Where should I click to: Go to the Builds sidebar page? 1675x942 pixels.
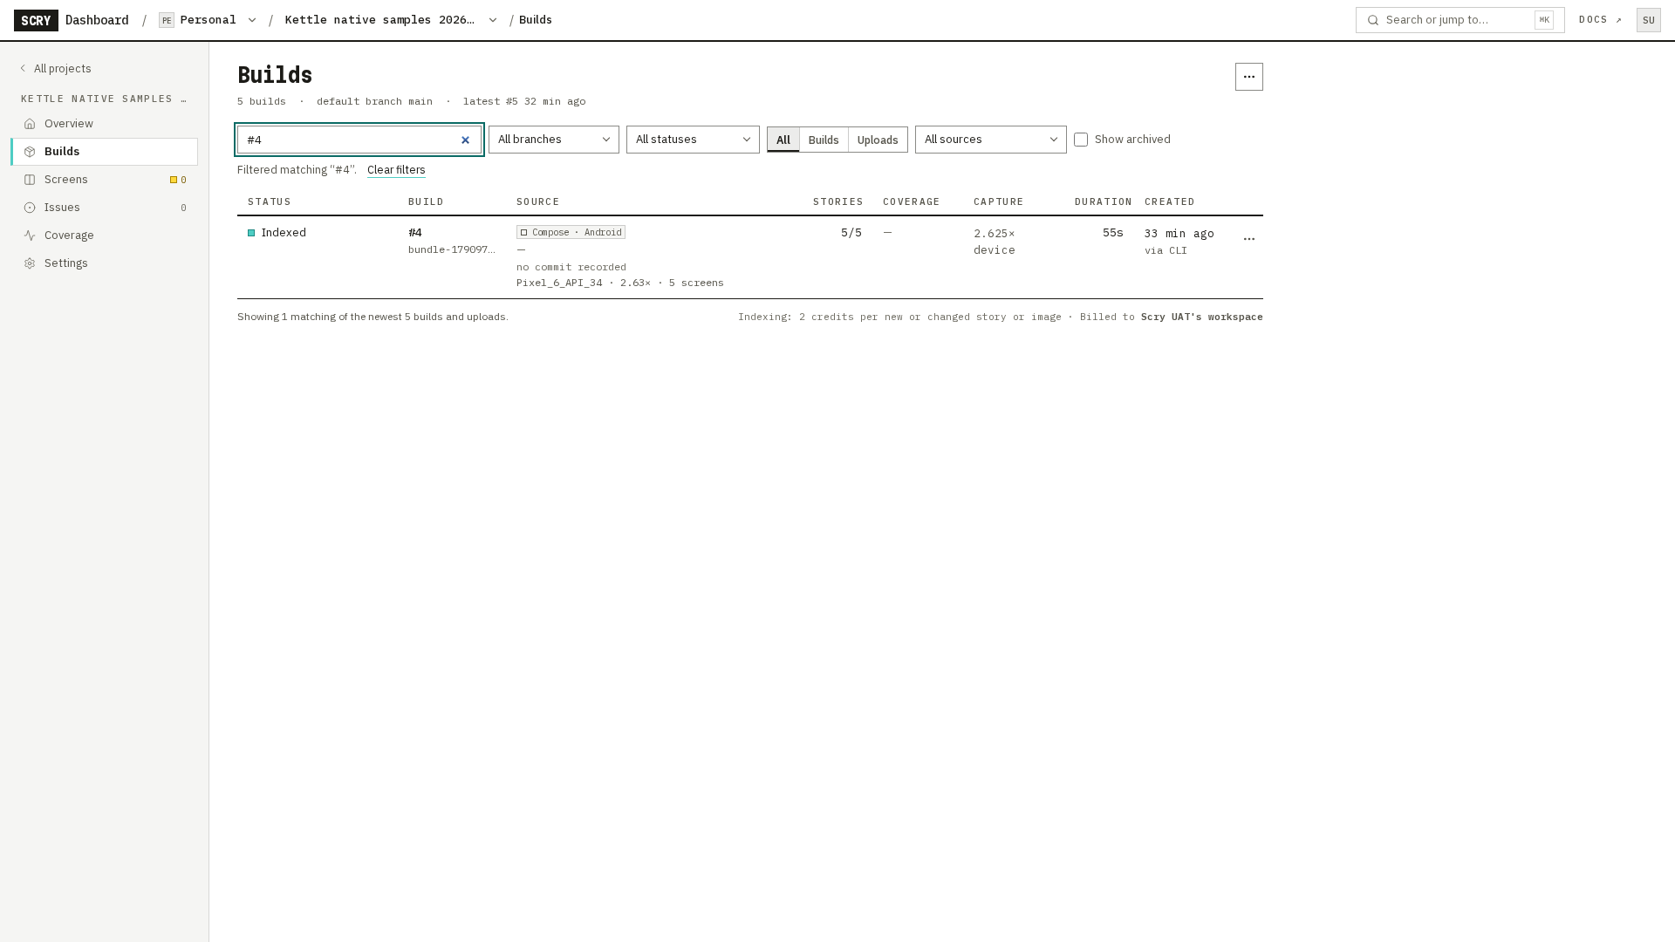click(x=104, y=152)
